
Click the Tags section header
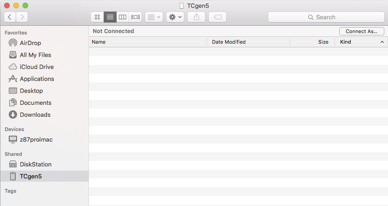[x=11, y=191]
